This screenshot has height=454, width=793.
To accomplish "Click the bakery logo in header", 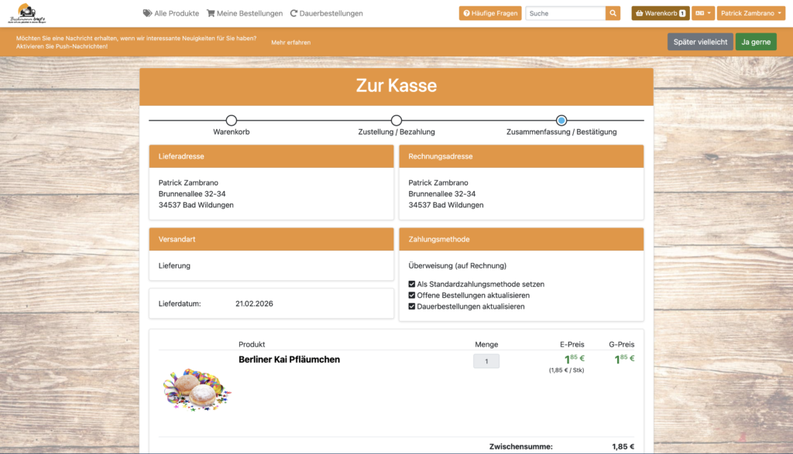I will point(33,13).
